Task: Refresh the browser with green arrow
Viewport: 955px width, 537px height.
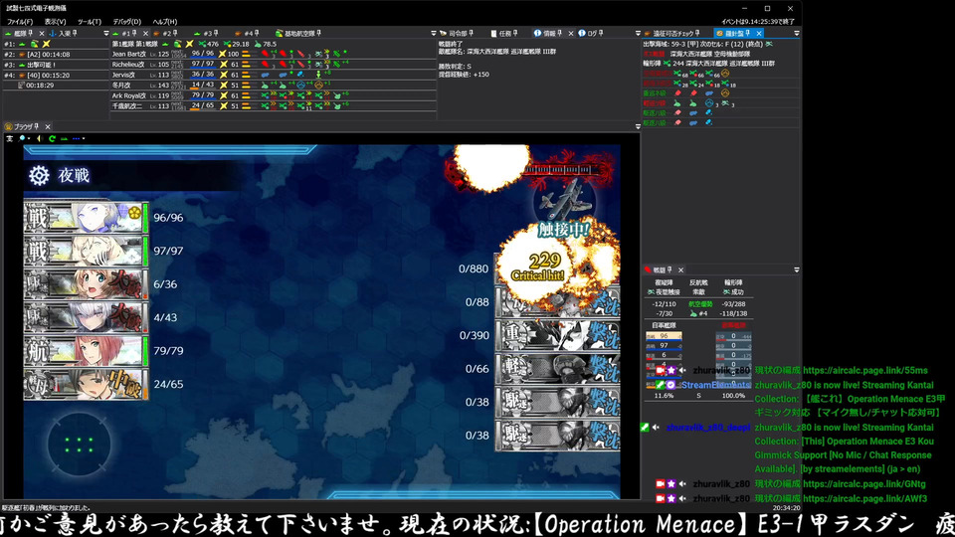Action: (52, 139)
